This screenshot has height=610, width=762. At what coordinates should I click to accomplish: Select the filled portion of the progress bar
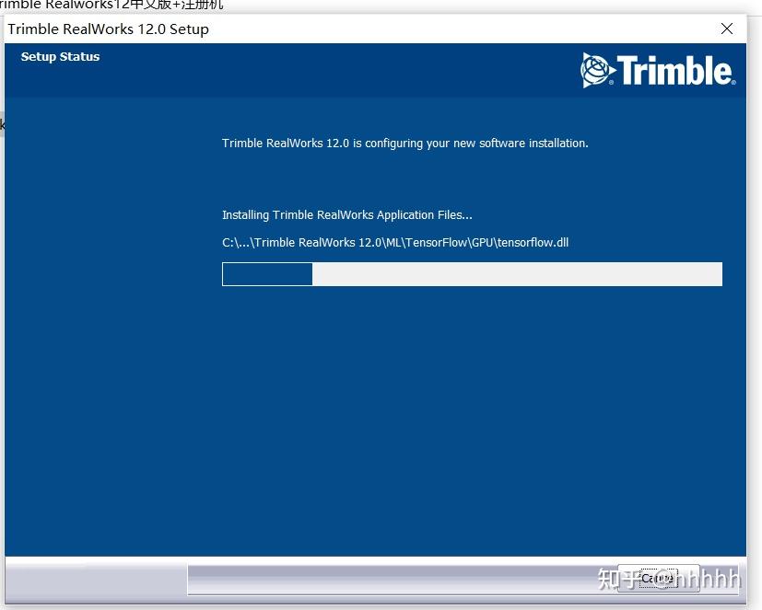point(267,273)
